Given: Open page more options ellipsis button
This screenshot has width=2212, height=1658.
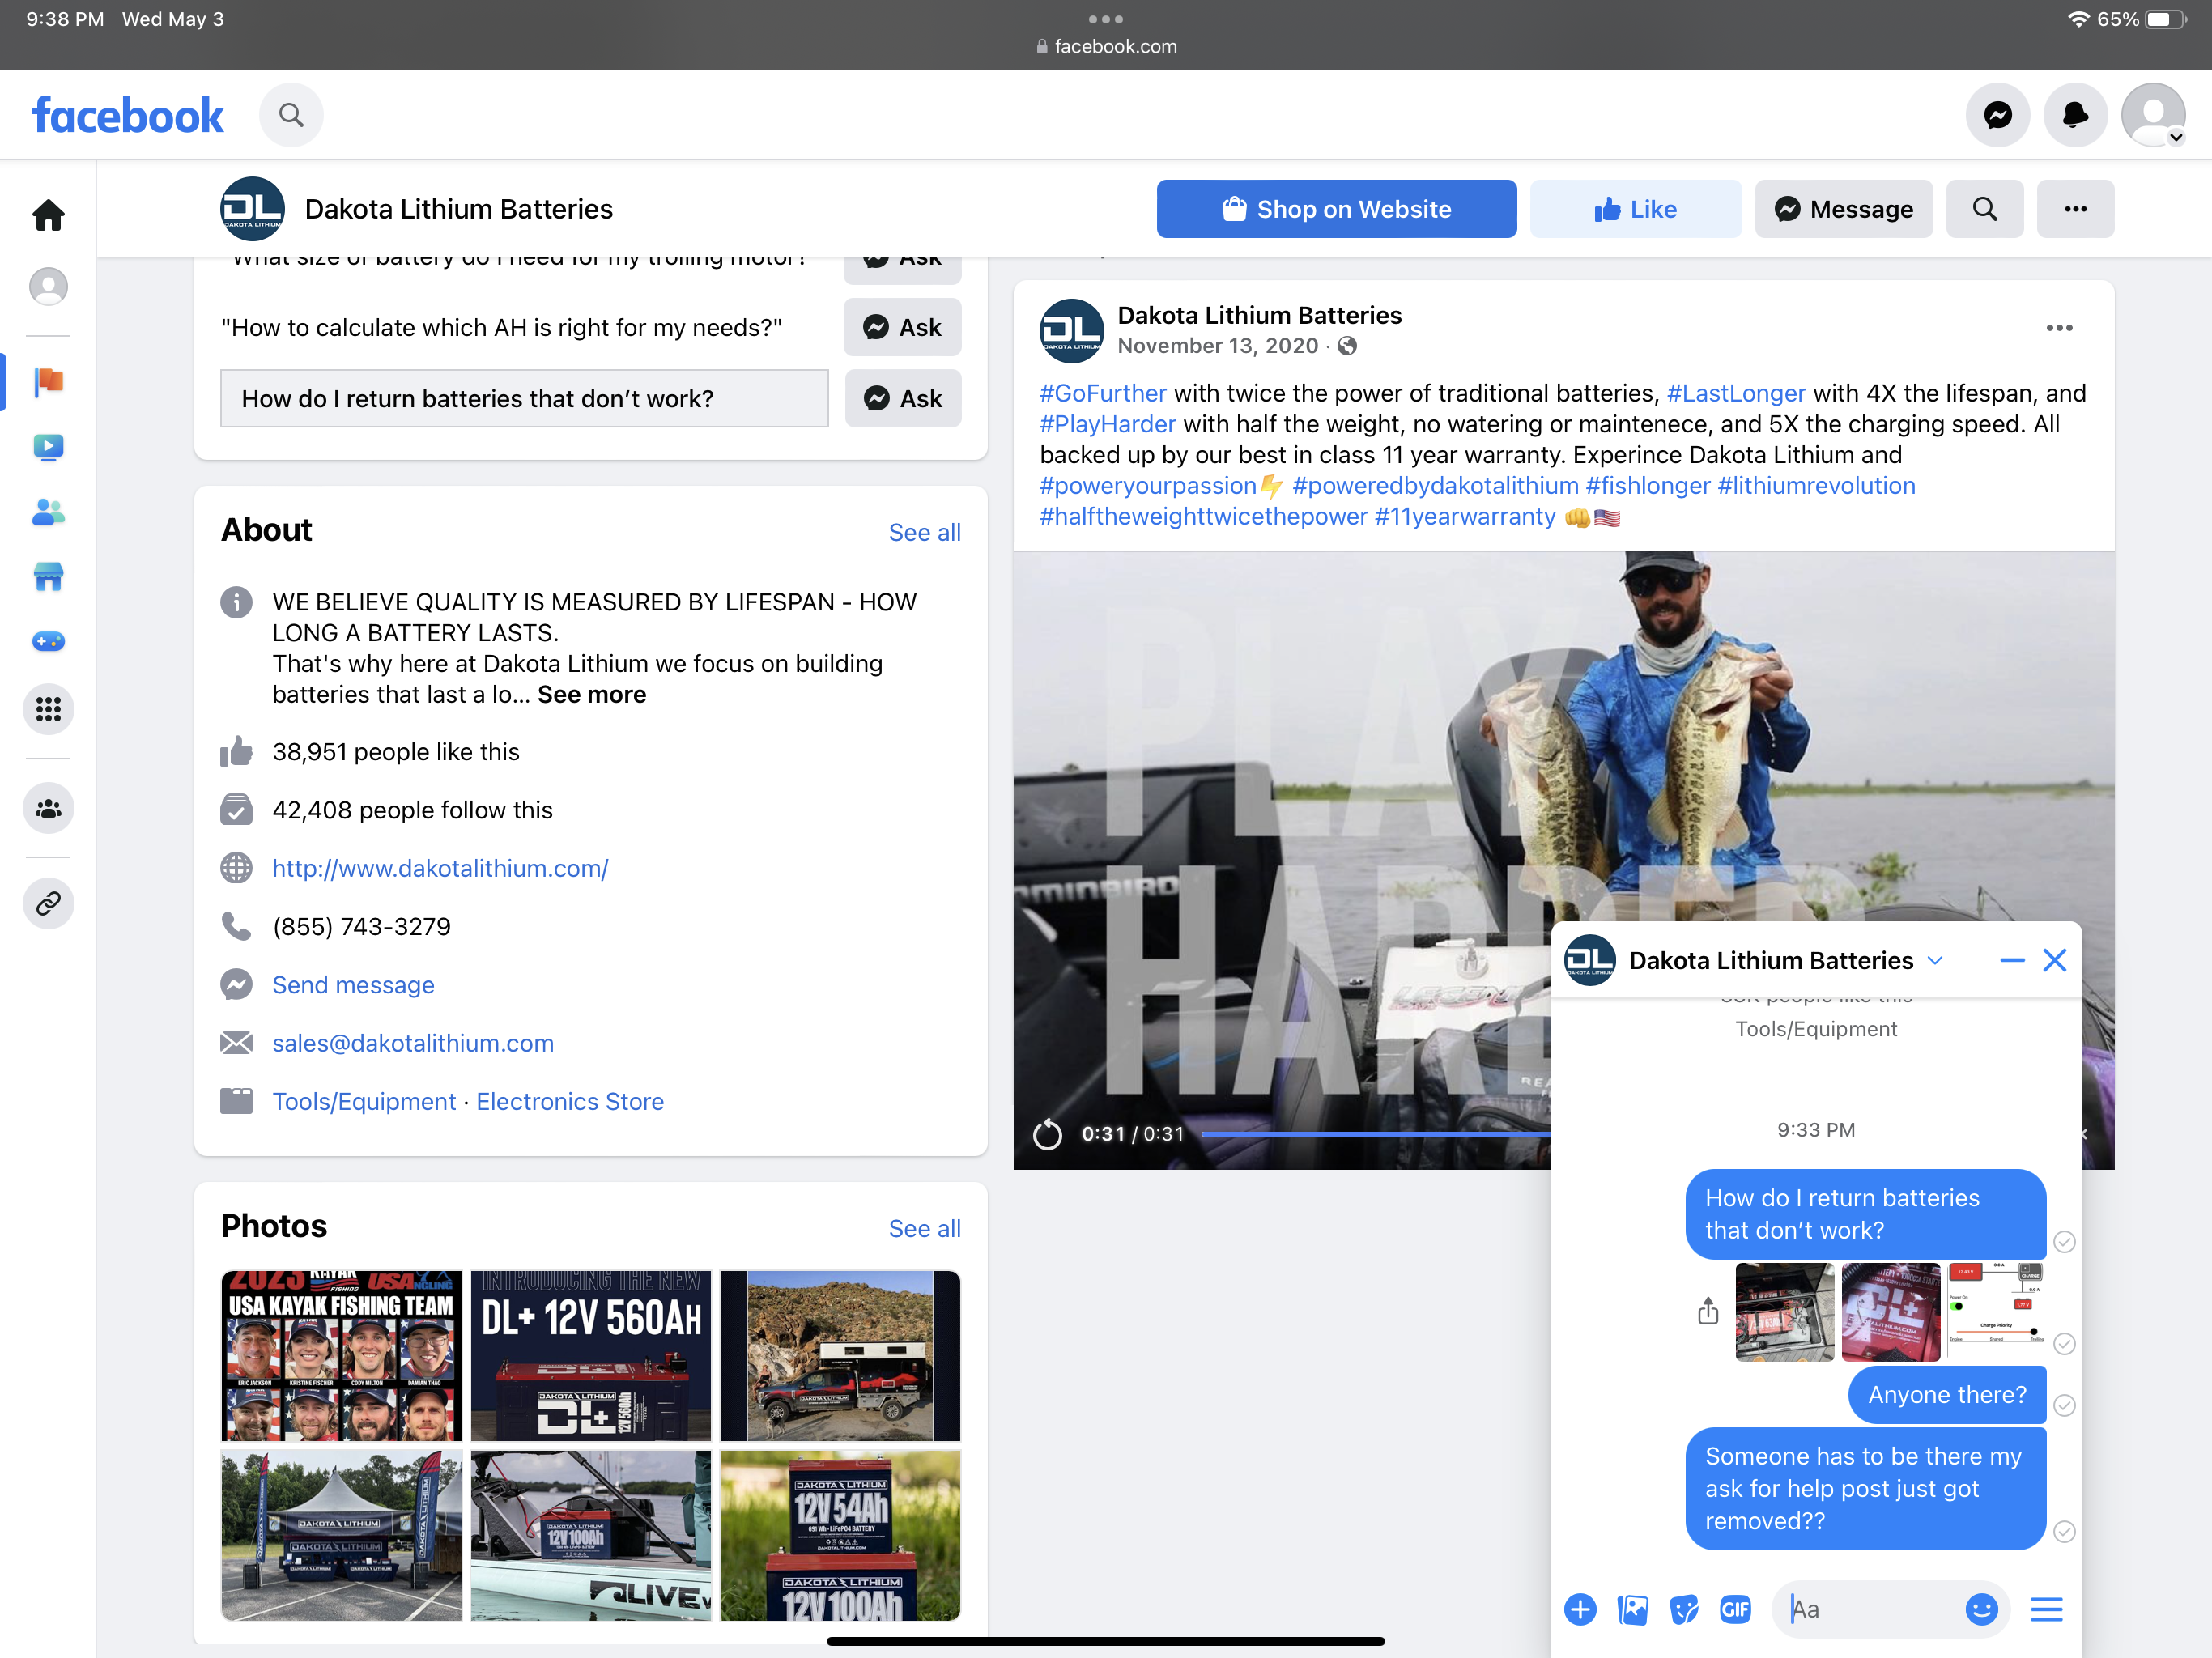Looking at the screenshot, I should pyautogui.click(x=2076, y=209).
